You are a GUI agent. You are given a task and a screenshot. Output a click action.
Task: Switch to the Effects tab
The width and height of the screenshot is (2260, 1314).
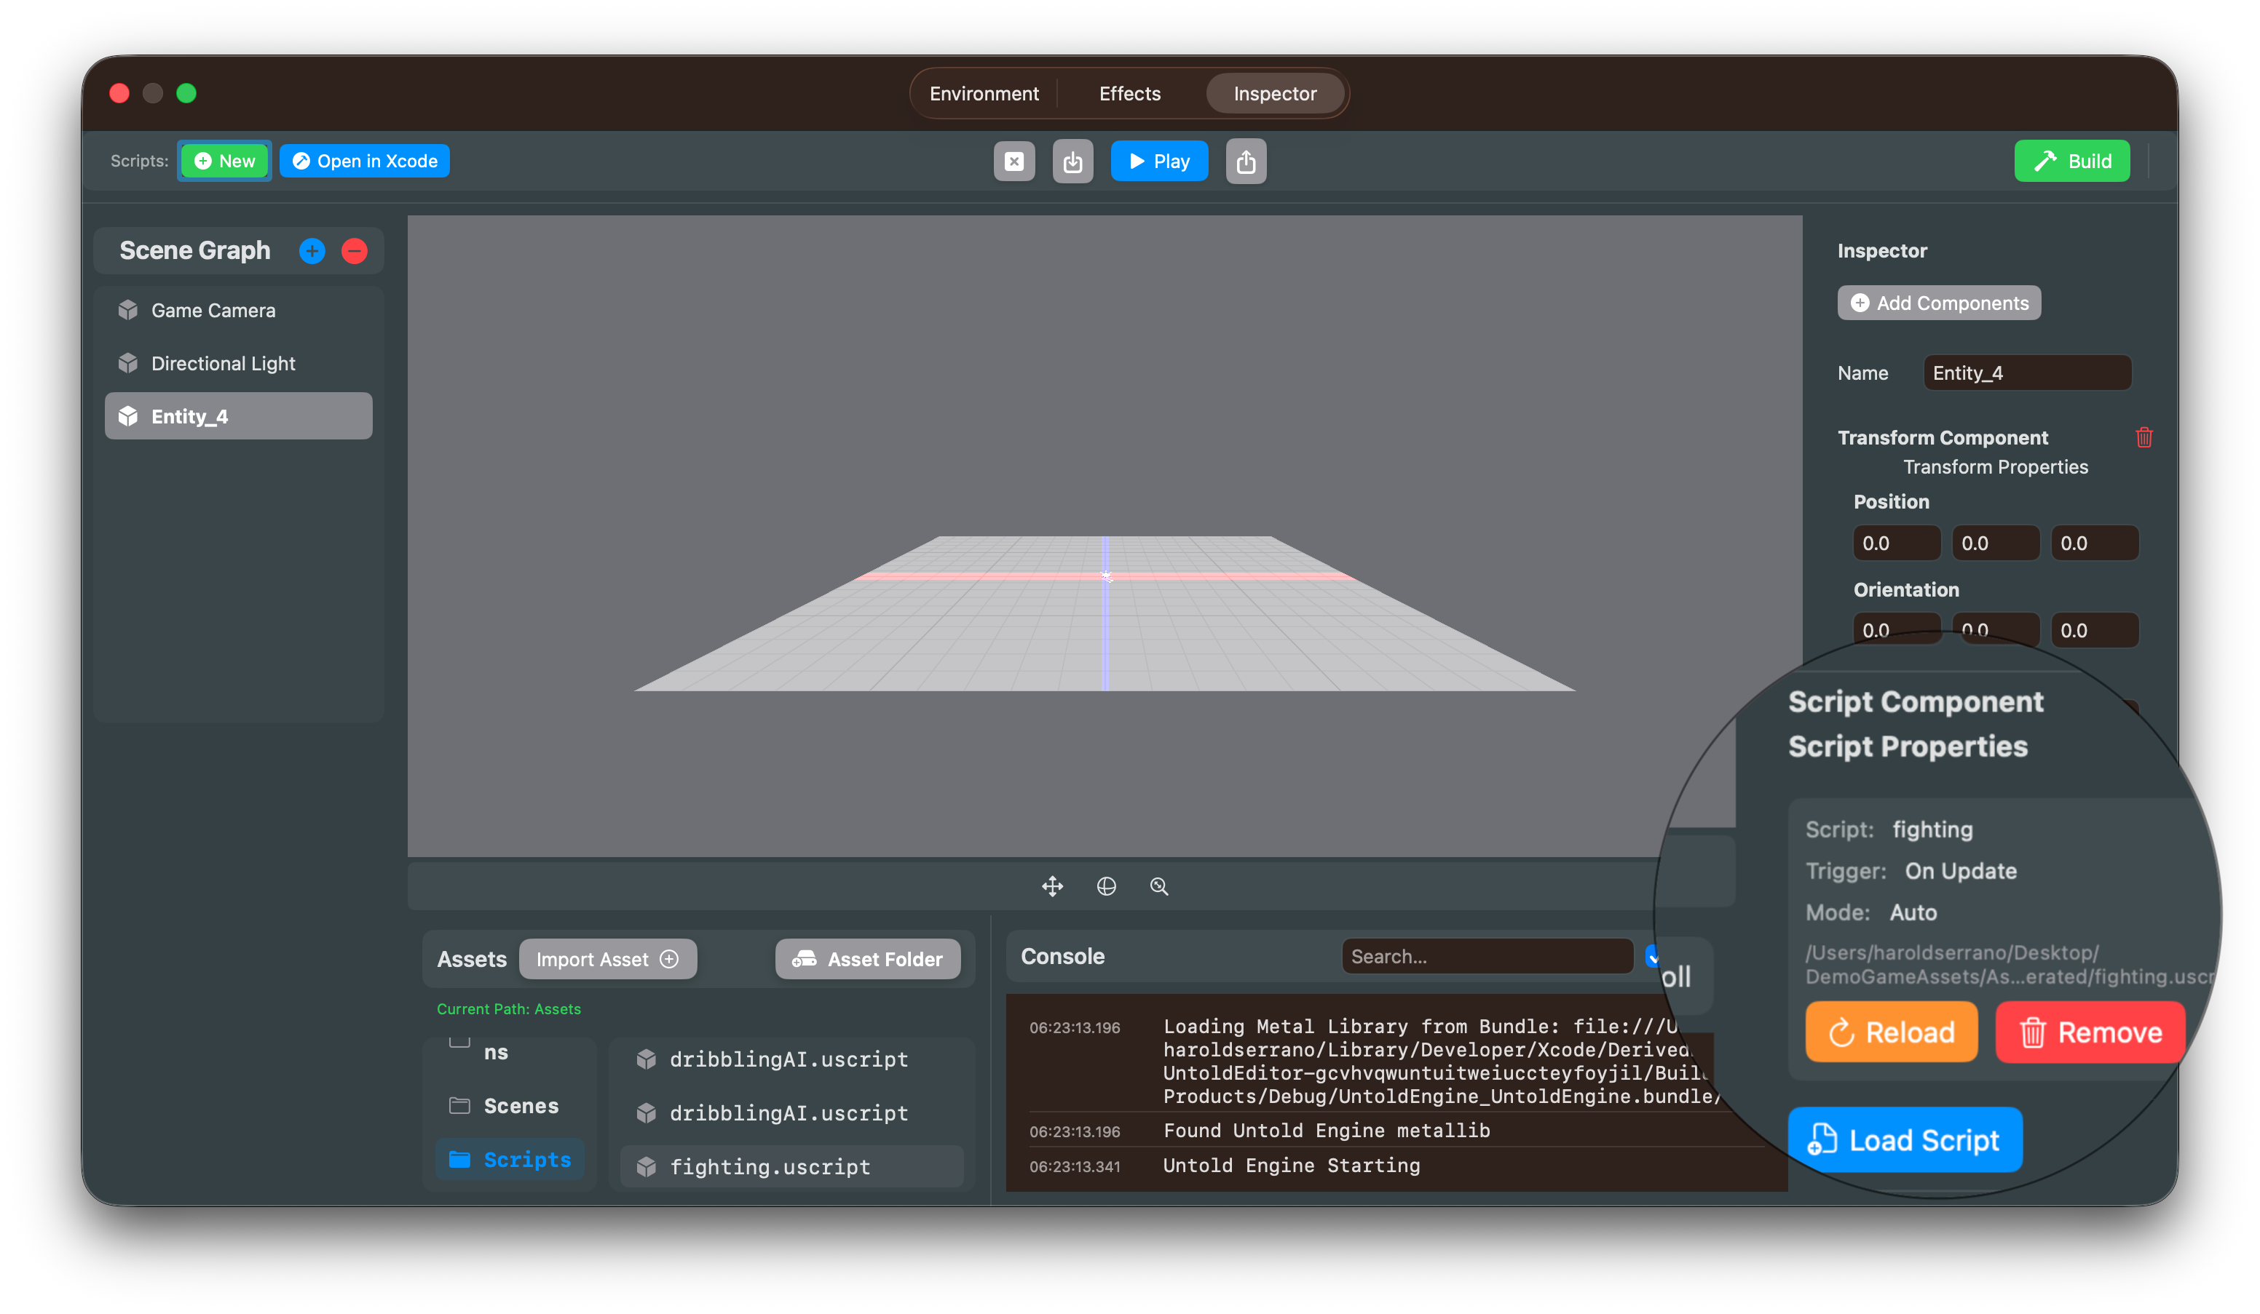pyautogui.click(x=1129, y=93)
